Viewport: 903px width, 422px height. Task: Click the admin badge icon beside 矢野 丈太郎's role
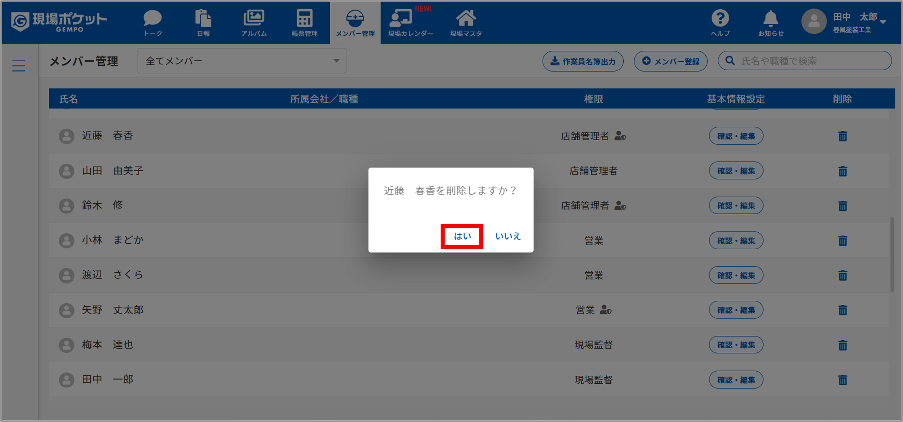coord(605,310)
